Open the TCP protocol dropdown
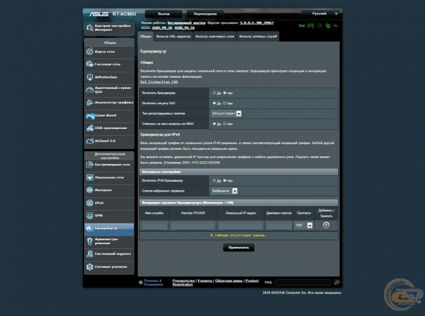 pos(303,225)
